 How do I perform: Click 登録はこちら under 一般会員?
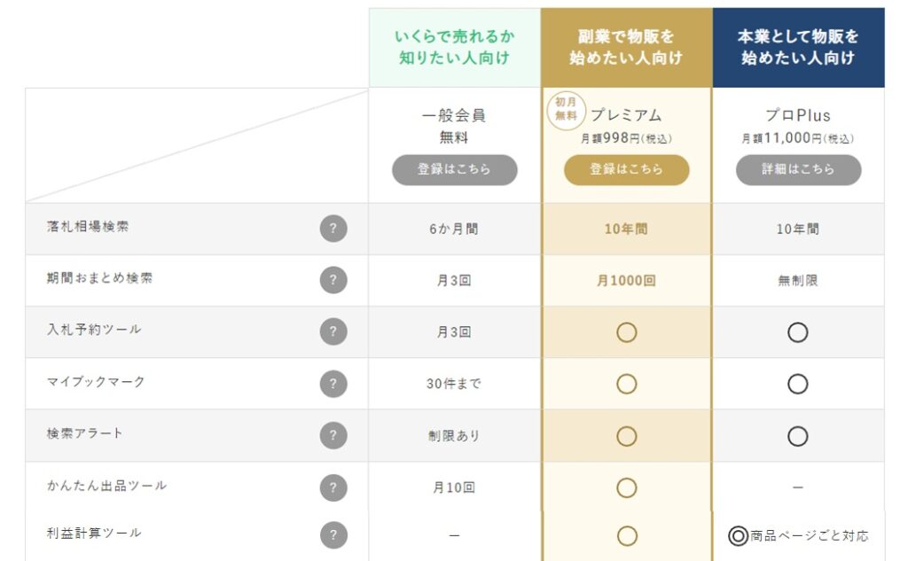click(455, 169)
